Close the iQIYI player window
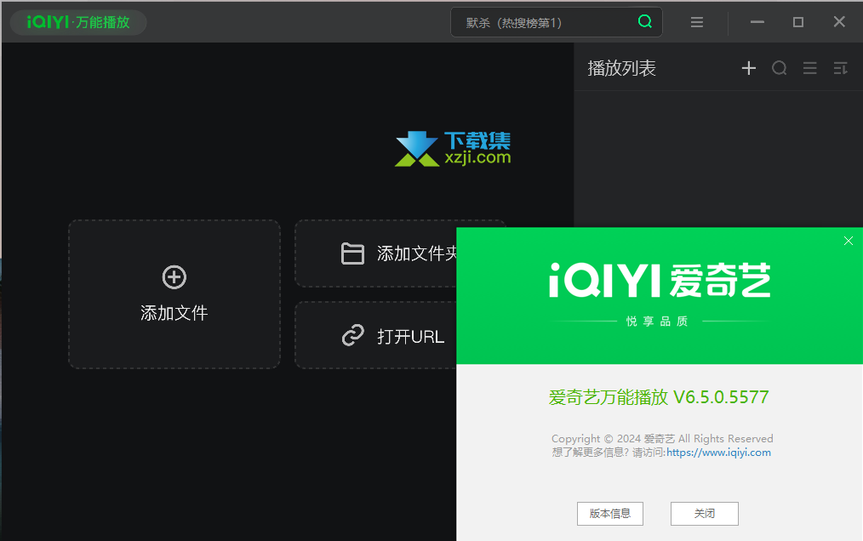The image size is (863, 541). pyautogui.click(x=839, y=22)
